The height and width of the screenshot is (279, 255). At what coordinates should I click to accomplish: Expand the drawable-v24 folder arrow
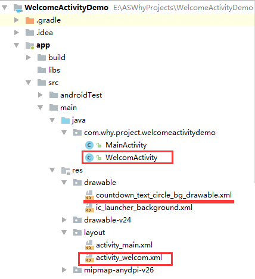point(64,220)
